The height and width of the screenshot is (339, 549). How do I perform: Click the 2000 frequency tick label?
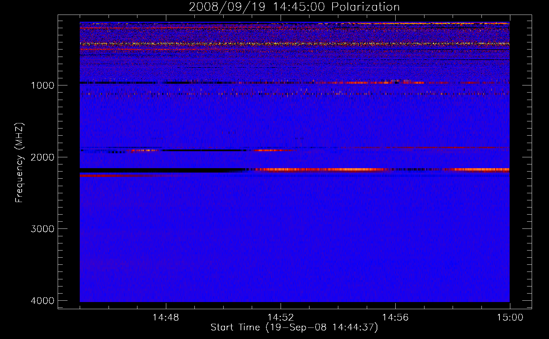click(42, 157)
